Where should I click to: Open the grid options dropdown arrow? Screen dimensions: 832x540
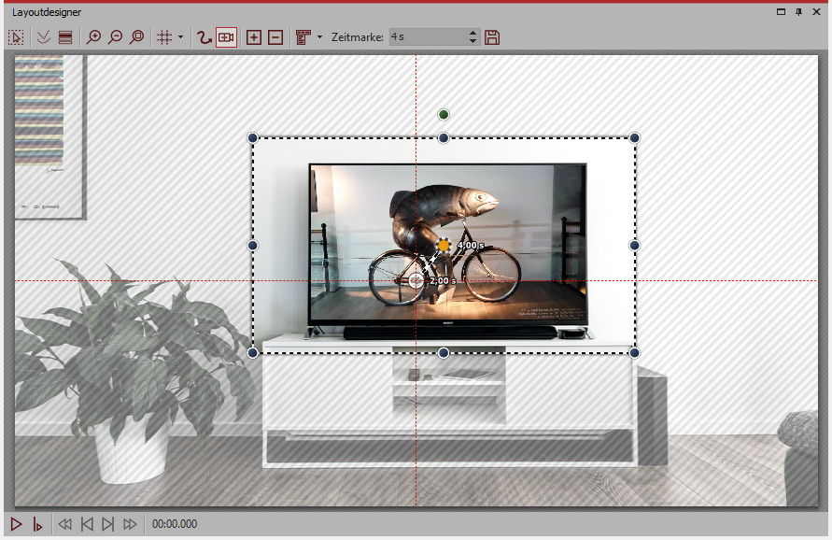[180, 37]
